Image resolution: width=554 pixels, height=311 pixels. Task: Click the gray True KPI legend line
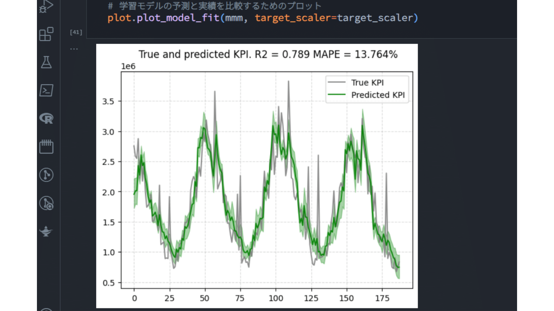click(x=336, y=82)
